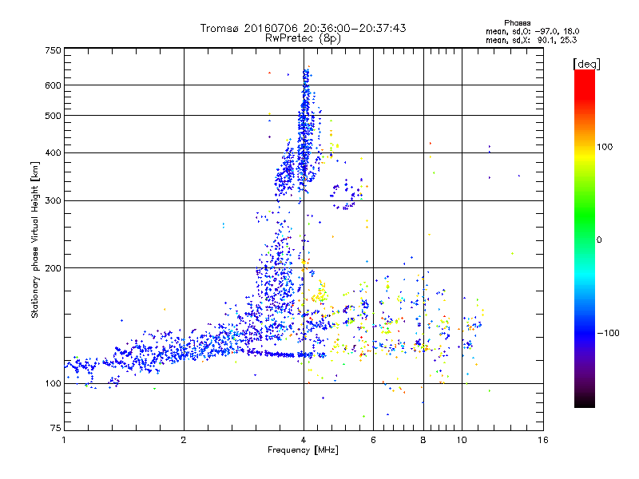Click the 'Frequency [MHz]' x-axis label

pyautogui.click(x=303, y=450)
